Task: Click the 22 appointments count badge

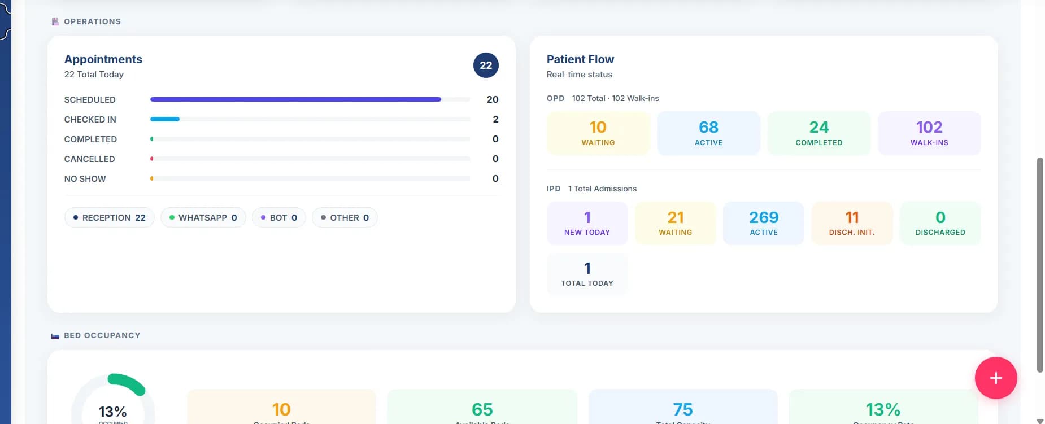Action: tap(486, 65)
